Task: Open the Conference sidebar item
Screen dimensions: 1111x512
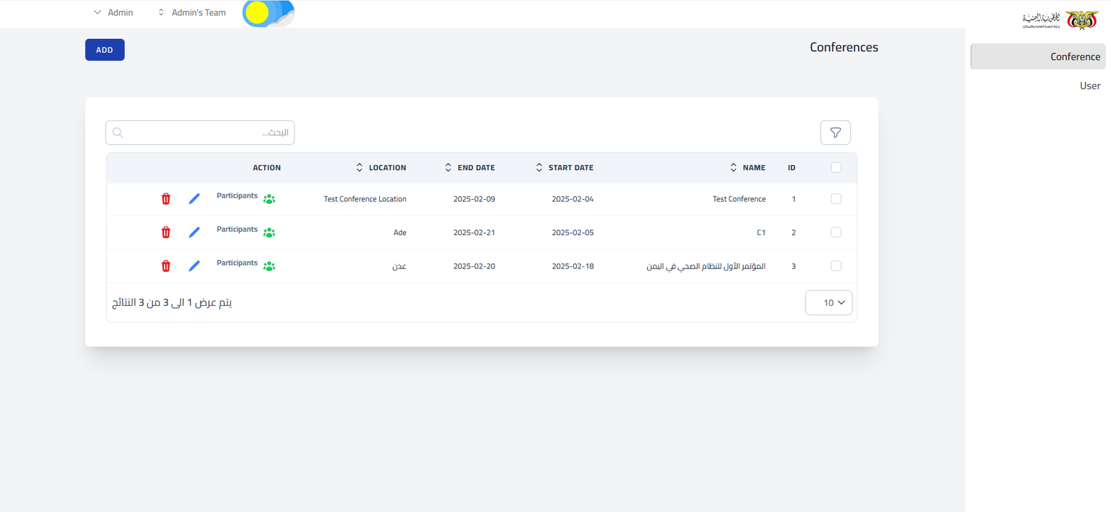Action: 1037,57
